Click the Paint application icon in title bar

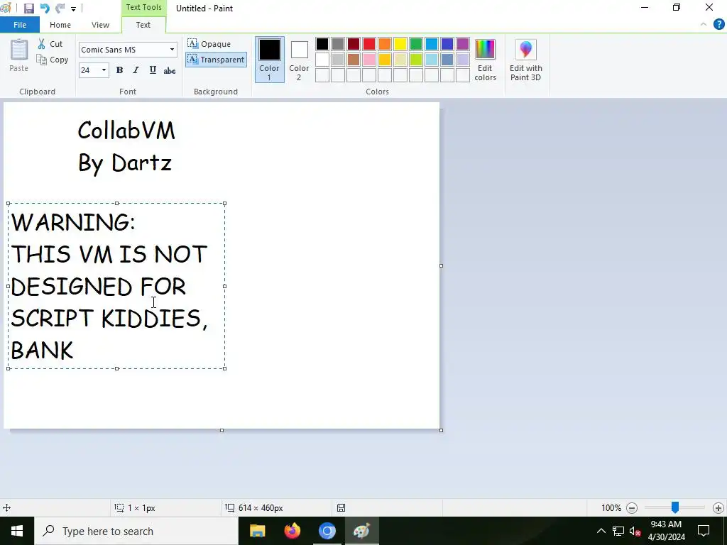coord(6,8)
